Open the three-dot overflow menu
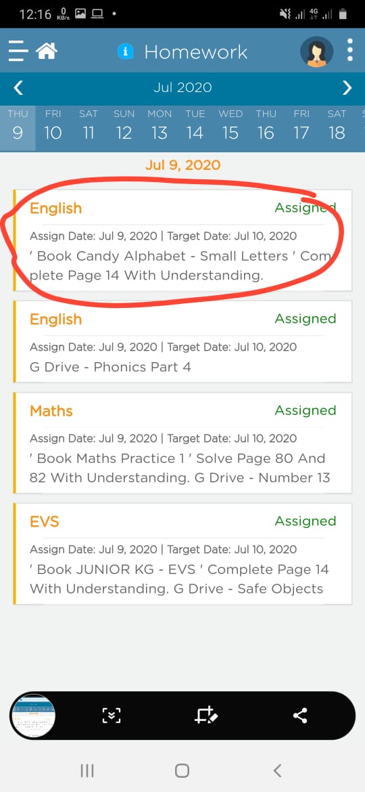 (350, 51)
